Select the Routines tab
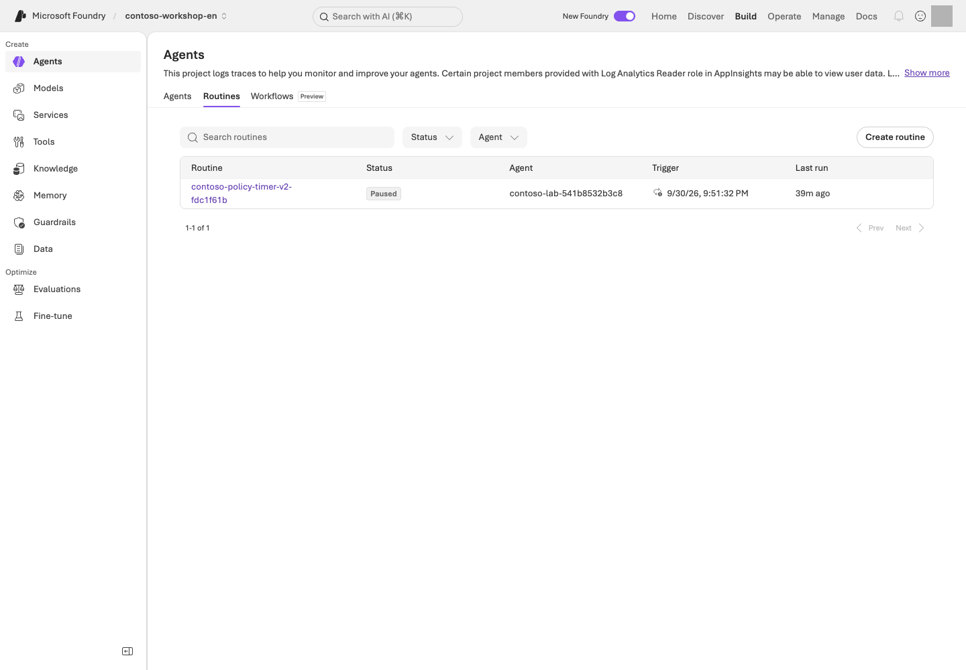Image resolution: width=966 pixels, height=670 pixels. point(221,96)
